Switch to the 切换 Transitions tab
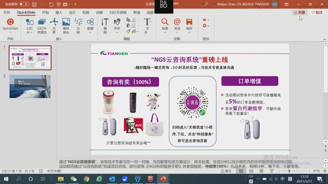 (86, 13)
